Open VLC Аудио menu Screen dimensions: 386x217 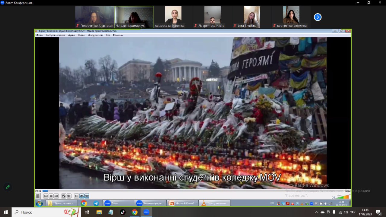coord(71,35)
